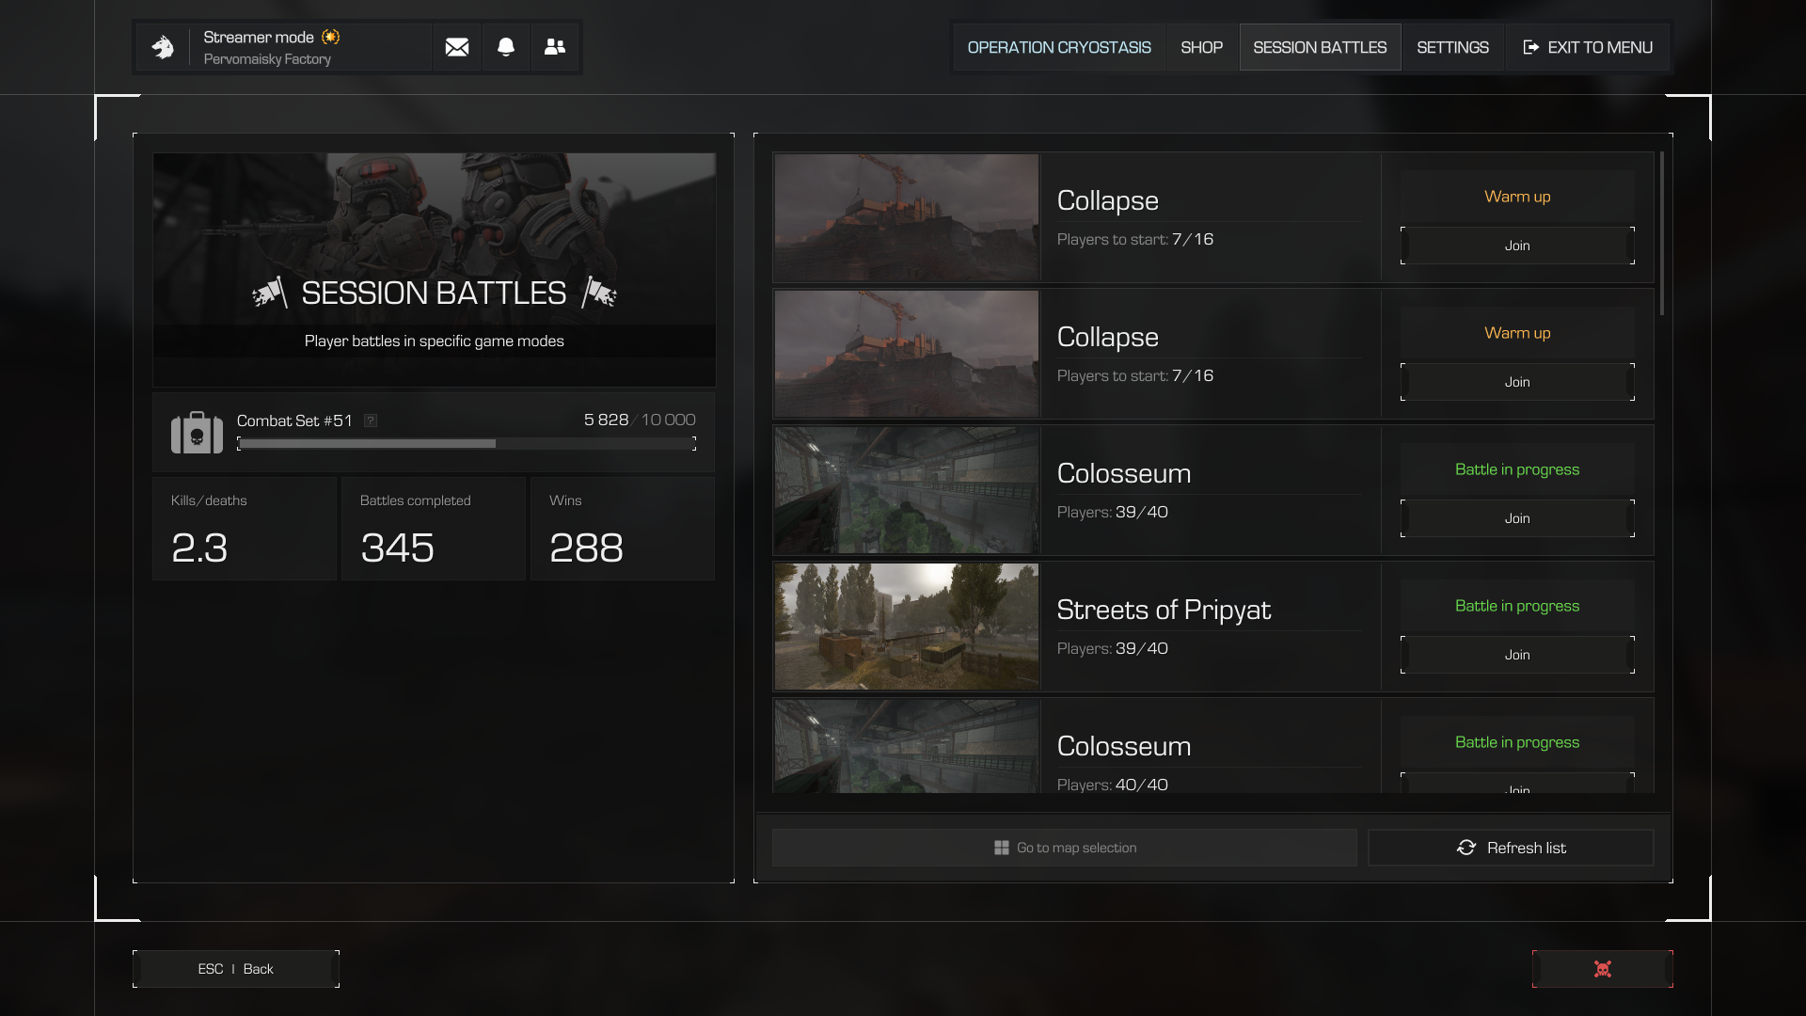Open the Operation Cryostasis tab
This screenshot has width=1806, height=1016.
(1059, 47)
